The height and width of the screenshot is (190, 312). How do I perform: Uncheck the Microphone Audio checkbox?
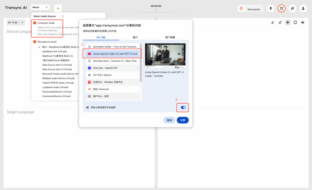pyautogui.click(x=35, y=42)
